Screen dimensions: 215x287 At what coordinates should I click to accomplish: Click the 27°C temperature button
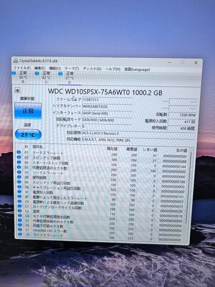click(28, 134)
